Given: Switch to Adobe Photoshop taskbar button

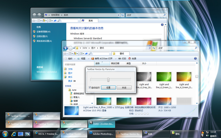Looking at the screenshot, I should [101, 134].
